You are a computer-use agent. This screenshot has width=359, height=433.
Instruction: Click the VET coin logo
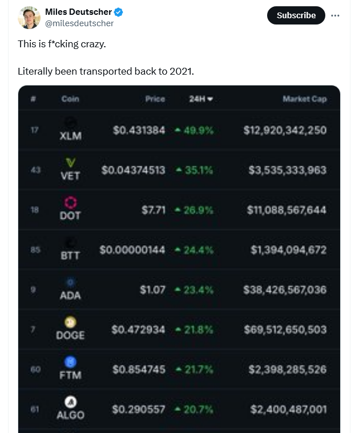(x=71, y=164)
